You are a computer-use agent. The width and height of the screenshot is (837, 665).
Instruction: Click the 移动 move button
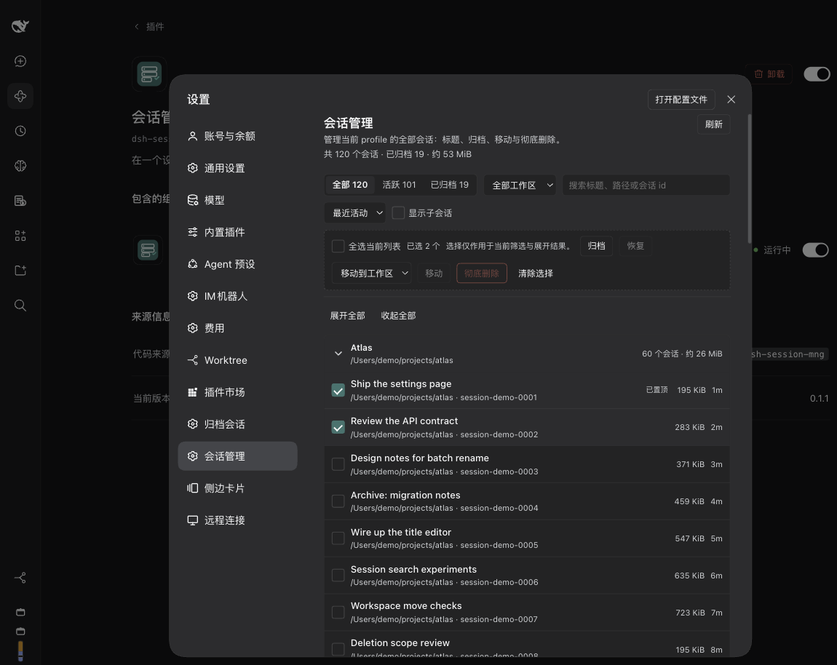tap(434, 274)
